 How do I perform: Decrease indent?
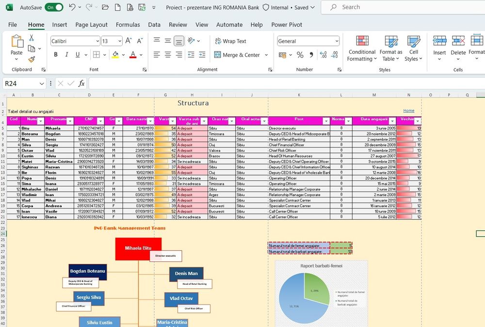(191, 55)
